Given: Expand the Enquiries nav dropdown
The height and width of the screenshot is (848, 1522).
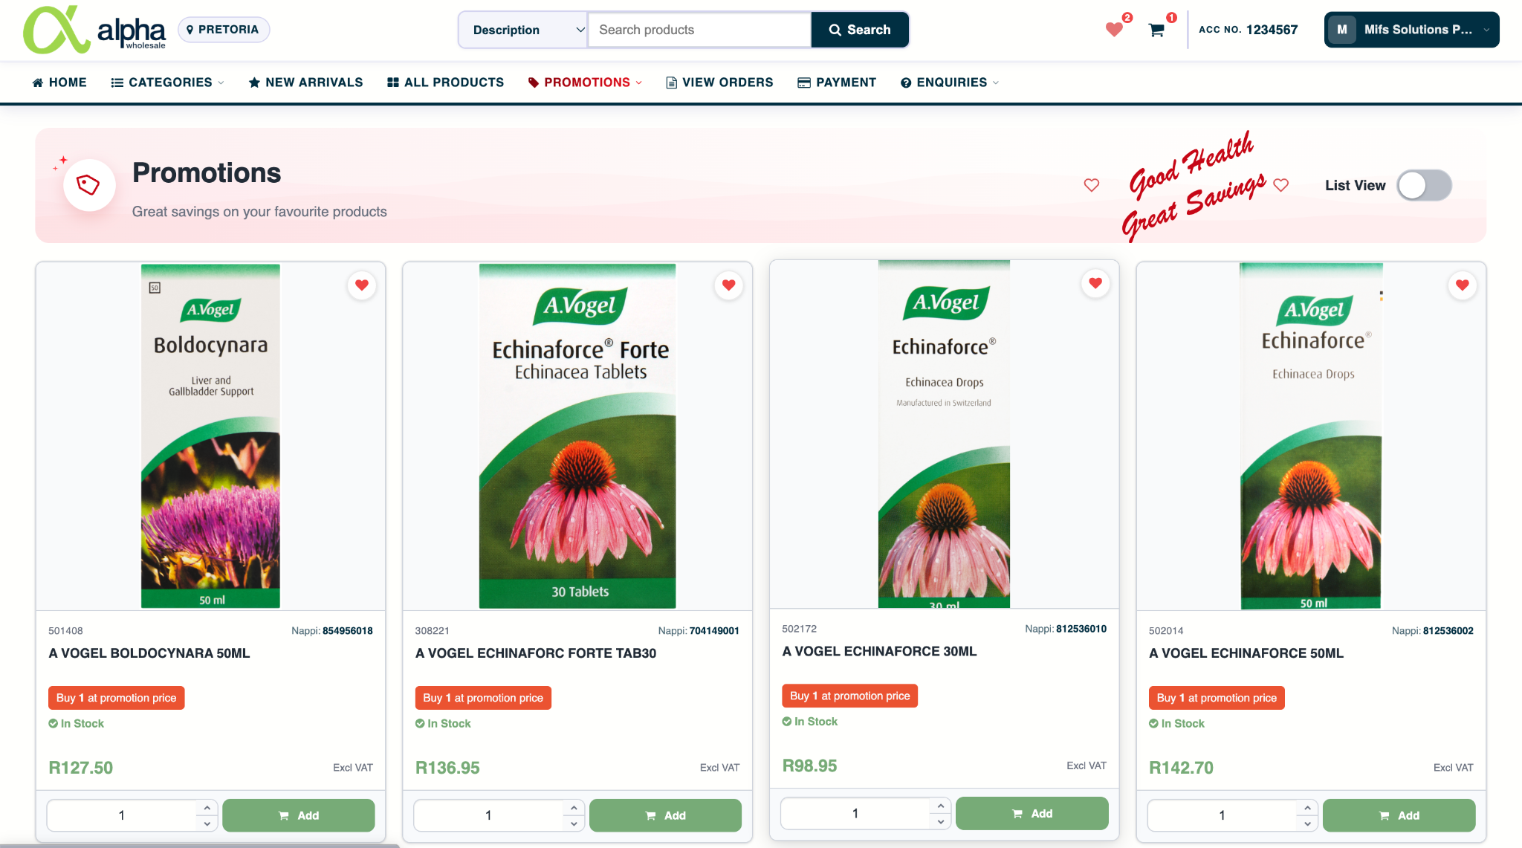Looking at the screenshot, I should 950,82.
